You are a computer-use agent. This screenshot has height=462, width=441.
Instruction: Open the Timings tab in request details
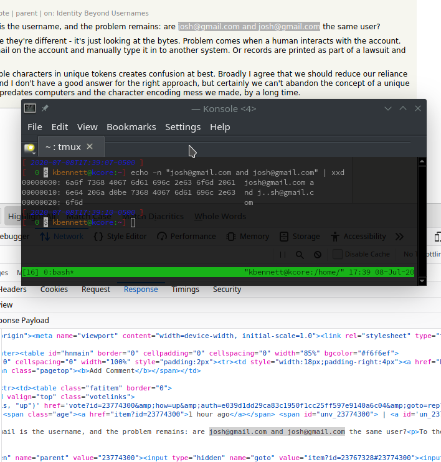click(x=186, y=290)
